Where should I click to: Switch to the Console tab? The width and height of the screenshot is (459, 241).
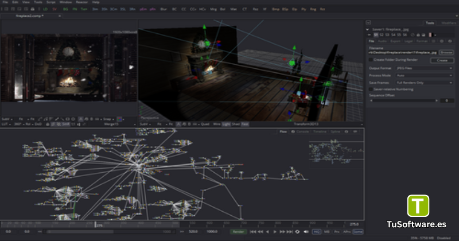click(x=303, y=132)
